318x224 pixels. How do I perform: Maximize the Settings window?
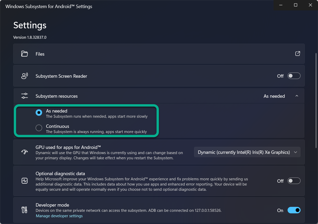pyautogui.click(x=296, y=5)
